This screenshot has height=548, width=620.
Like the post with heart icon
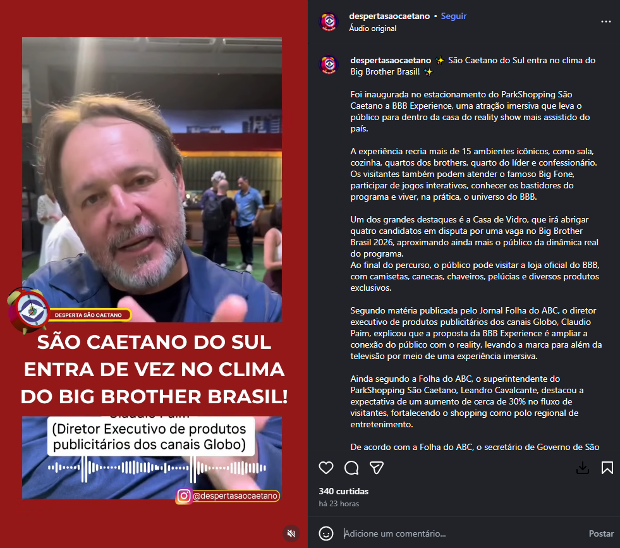[326, 468]
